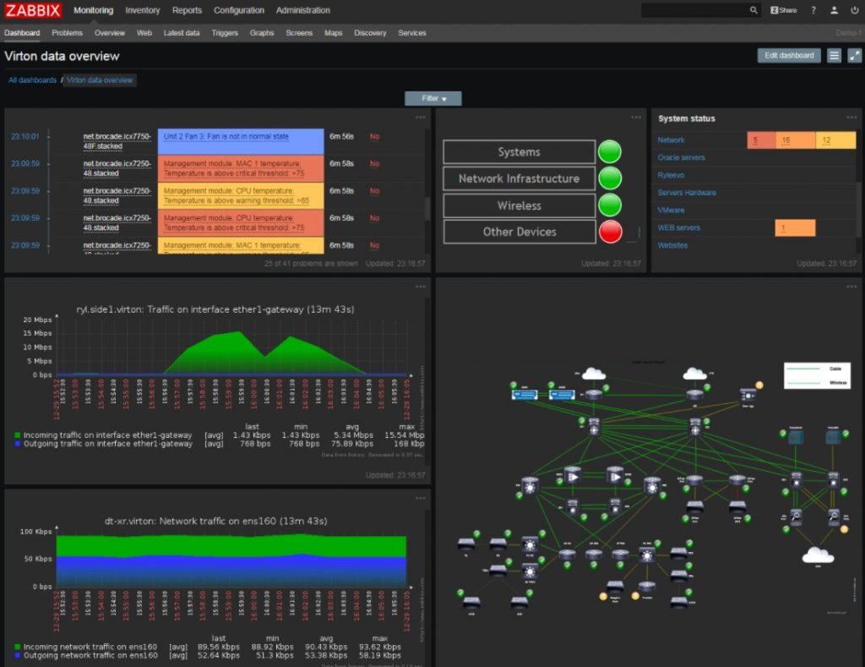
Task: Enter kiosk mode with the expand-arrows icon
Action: [855, 54]
